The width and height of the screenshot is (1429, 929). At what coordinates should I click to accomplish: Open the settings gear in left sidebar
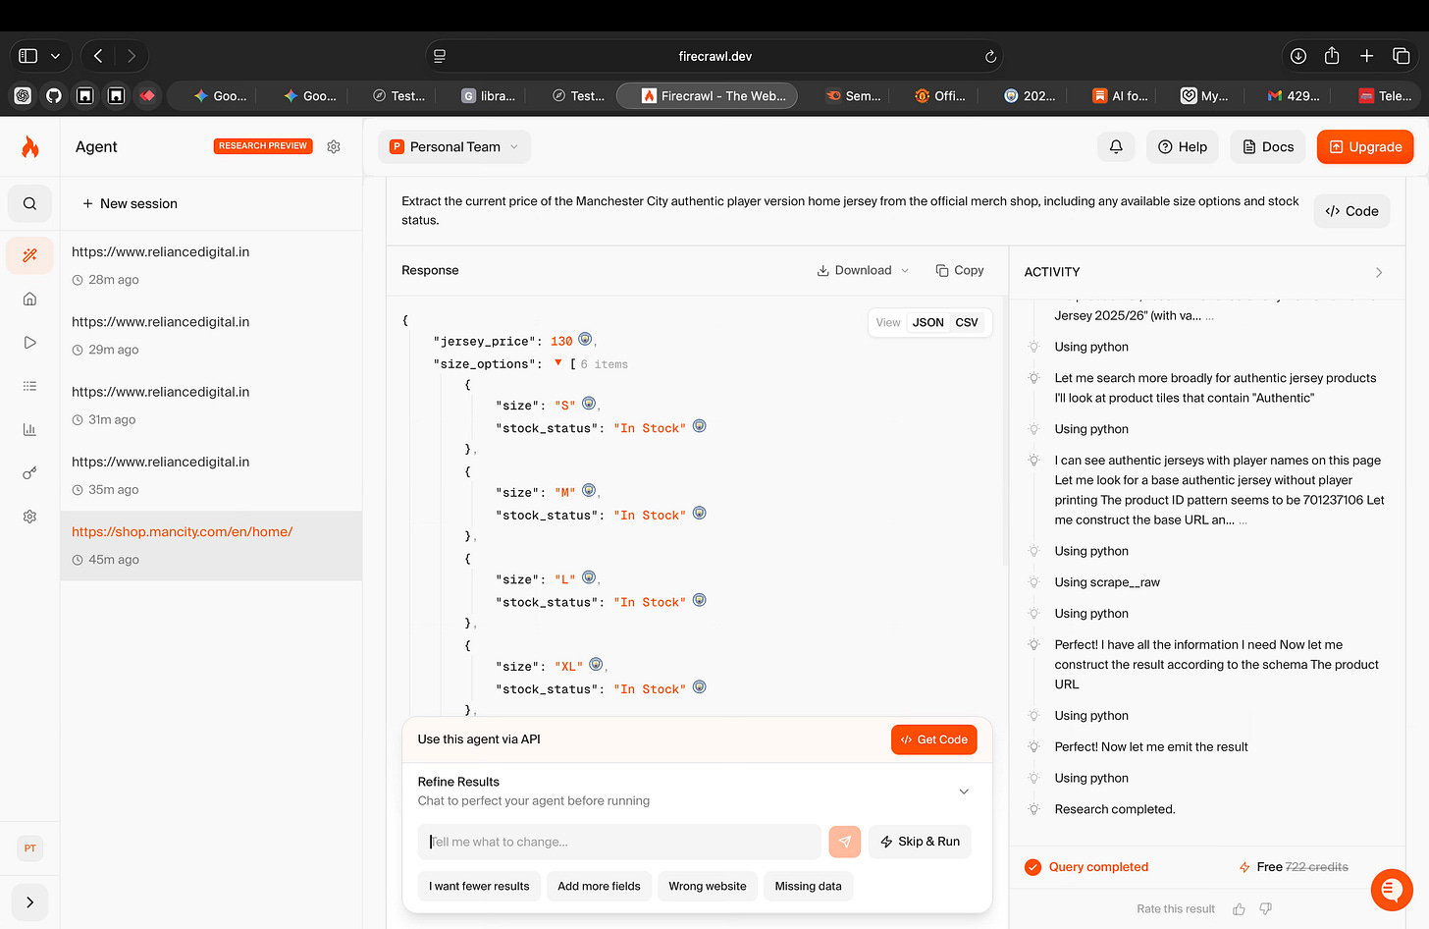click(x=30, y=517)
